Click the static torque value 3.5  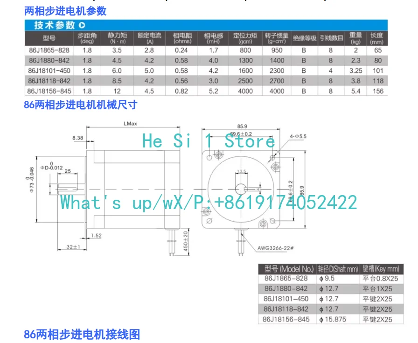[x=117, y=50]
